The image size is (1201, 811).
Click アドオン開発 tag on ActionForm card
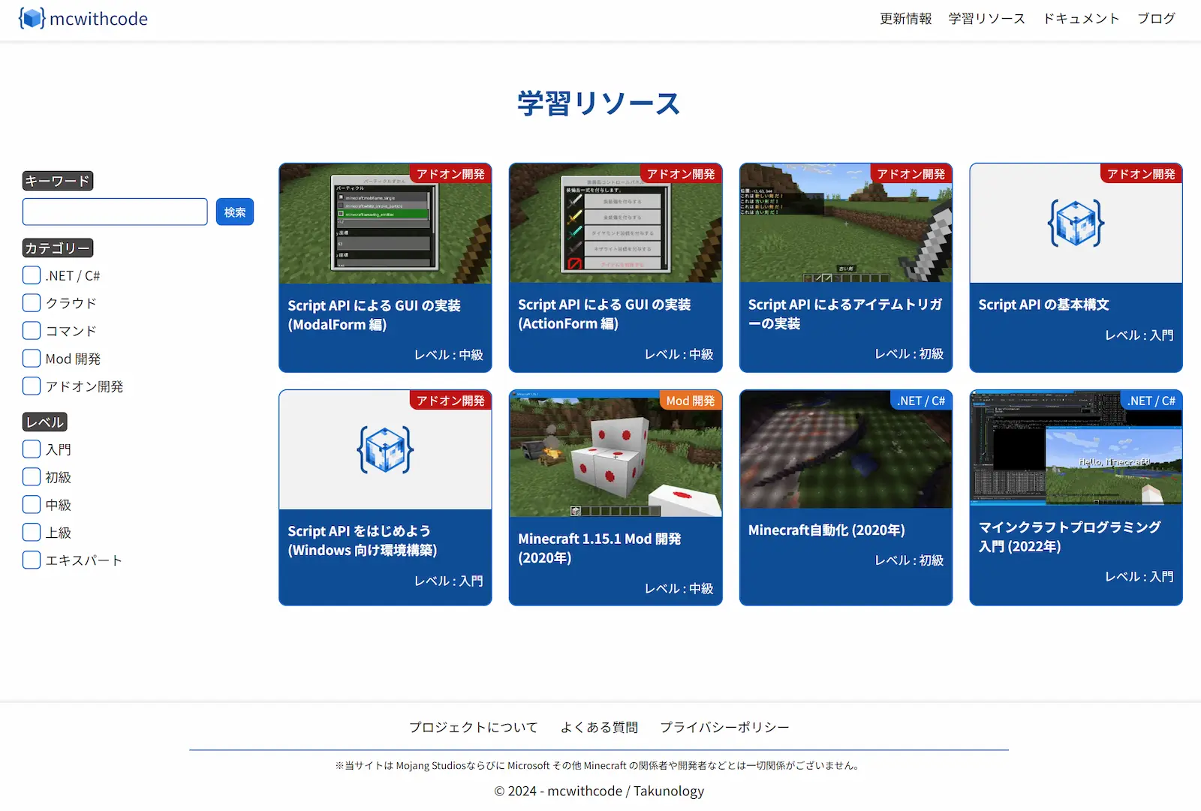click(681, 174)
